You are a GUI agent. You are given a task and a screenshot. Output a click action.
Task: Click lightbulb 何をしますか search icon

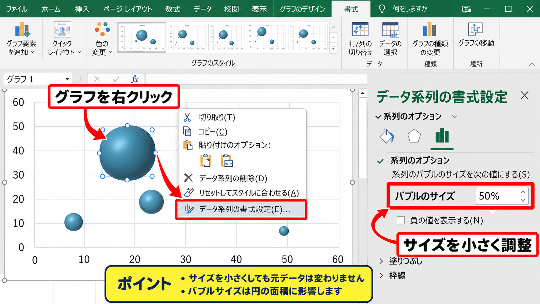(382, 9)
